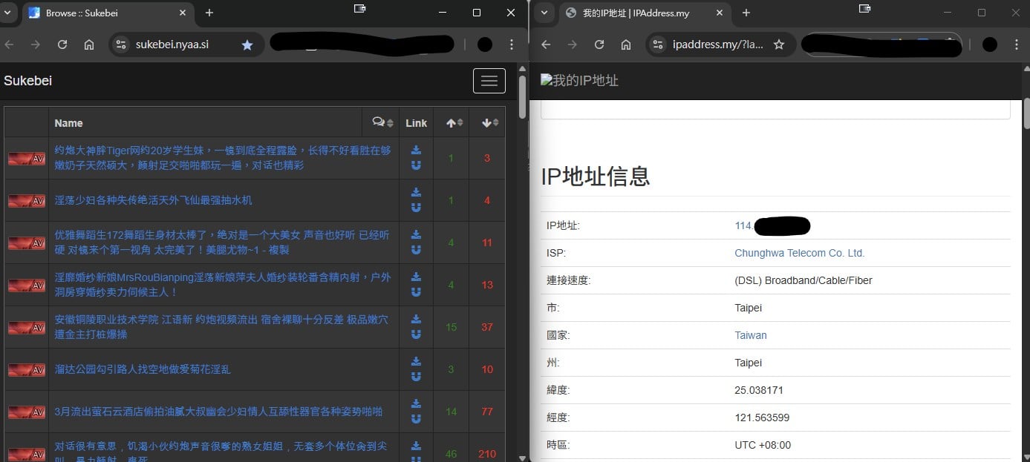Open the Chunghwa Telecom Co. Ltd. ISP link
Viewport: 1030px width, 462px height.
pos(800,253)
